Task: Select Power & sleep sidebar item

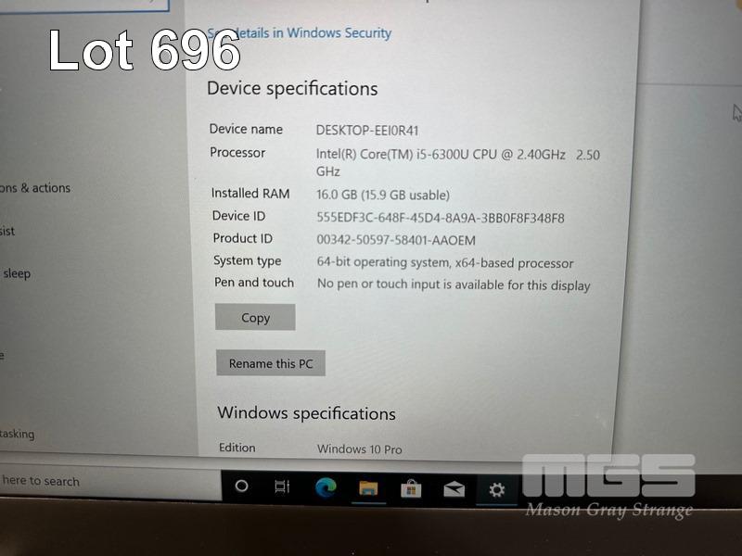Action: (x=15, y=273)
